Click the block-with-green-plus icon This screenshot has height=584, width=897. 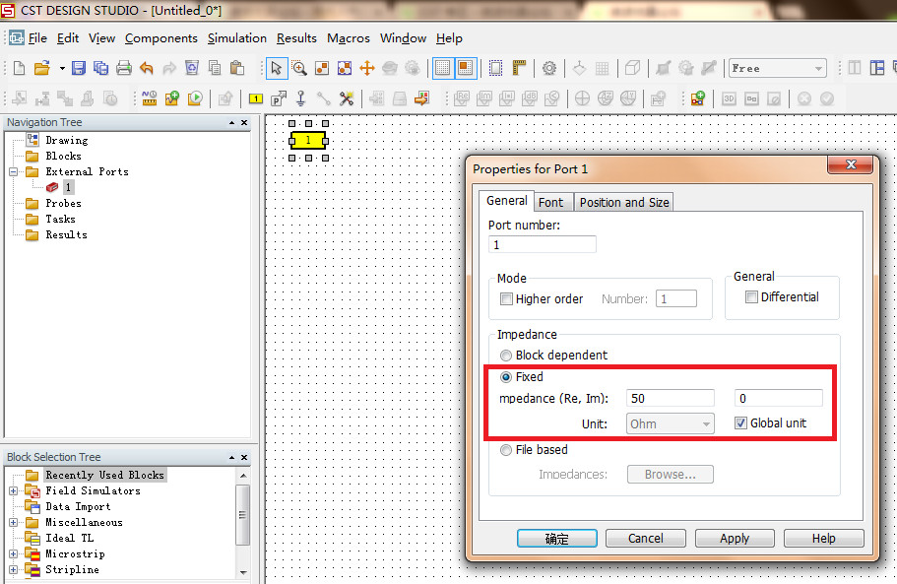pyautogui.click(x=697, y=98)
